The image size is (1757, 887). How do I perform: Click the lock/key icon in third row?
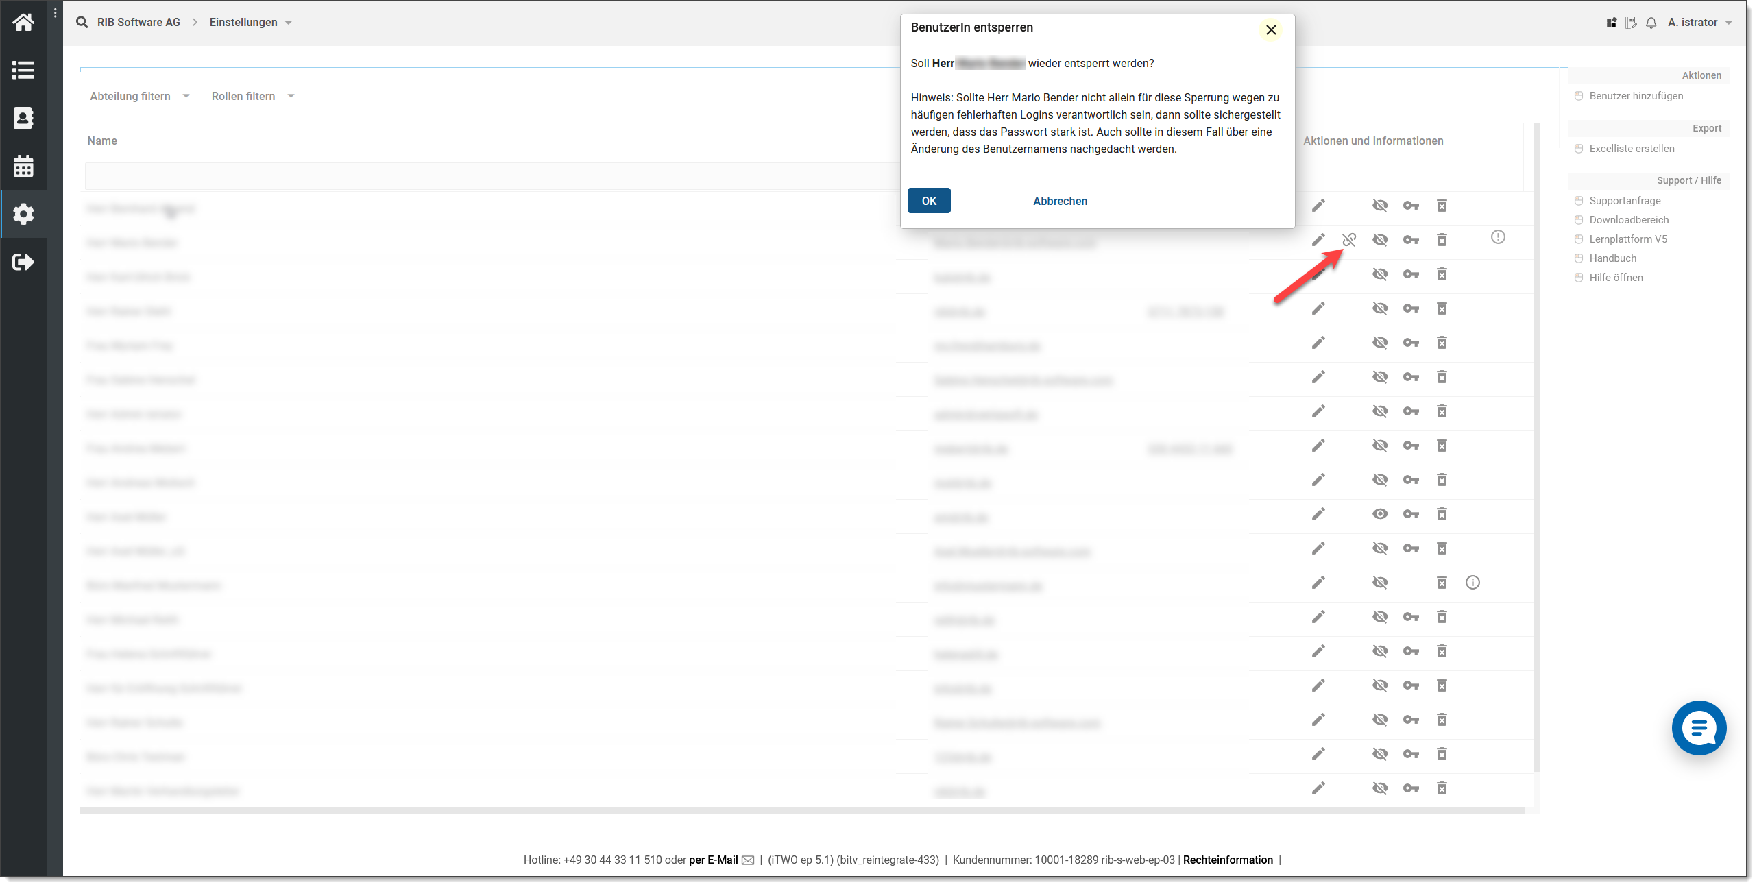1411,274
